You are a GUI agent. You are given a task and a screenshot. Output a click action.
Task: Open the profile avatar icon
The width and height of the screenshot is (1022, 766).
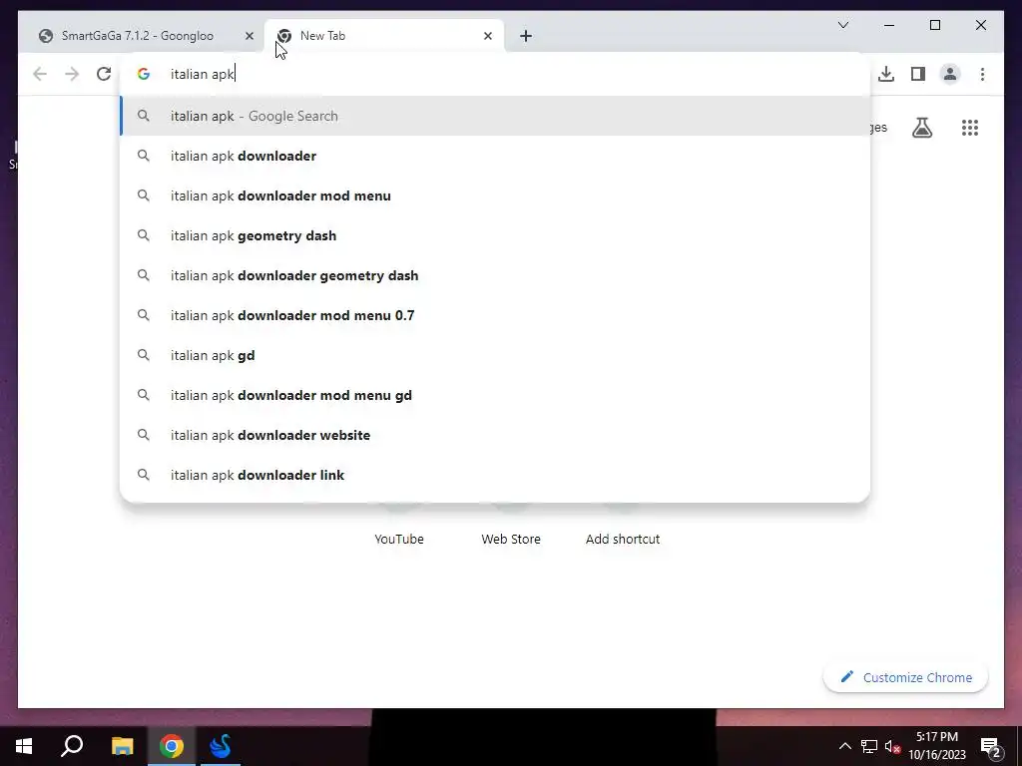point(950,74)
